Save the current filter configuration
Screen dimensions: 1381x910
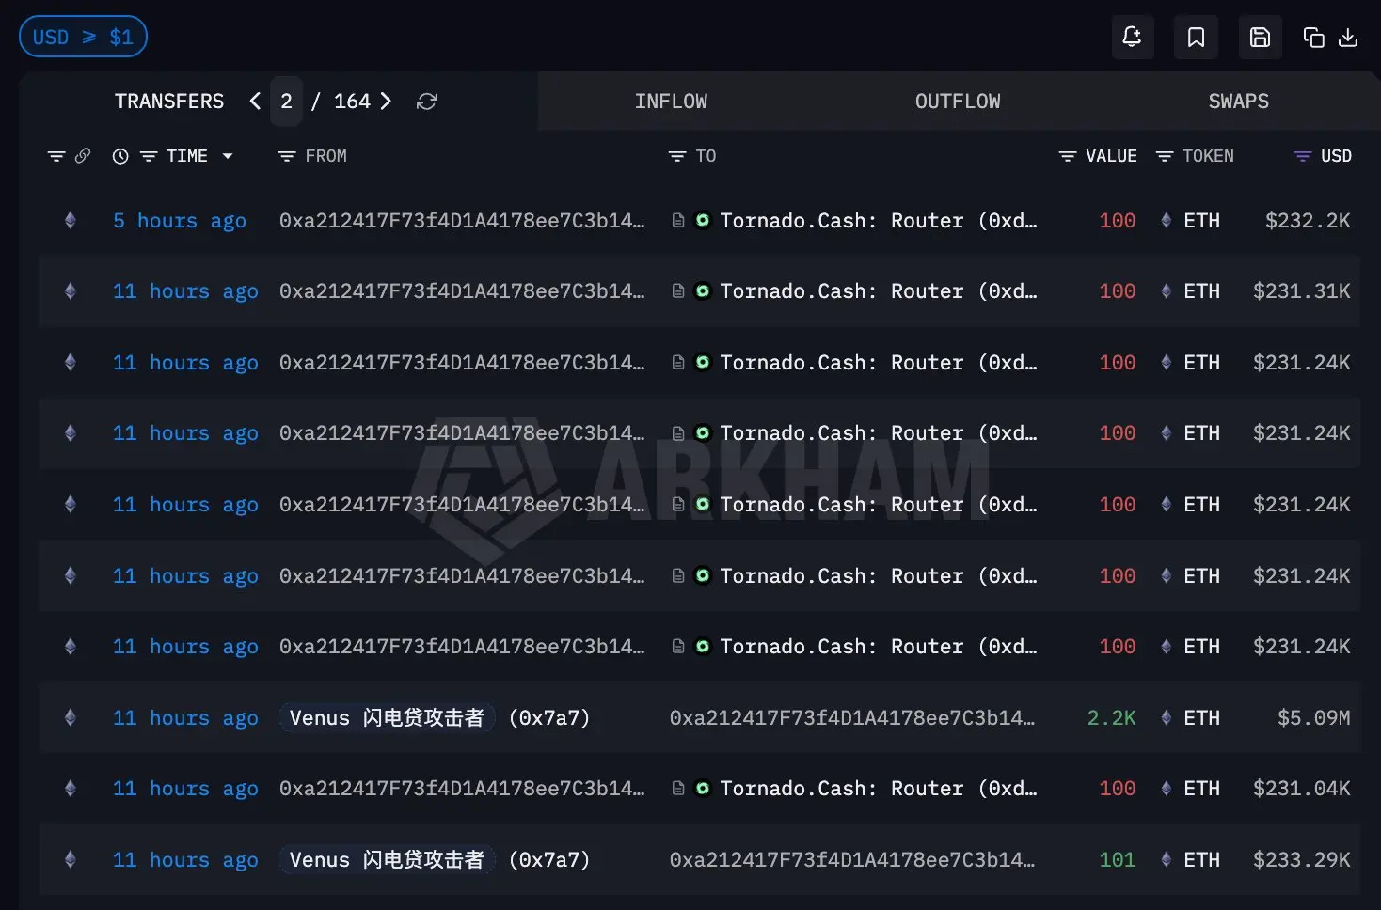[x=1260, y=37]
